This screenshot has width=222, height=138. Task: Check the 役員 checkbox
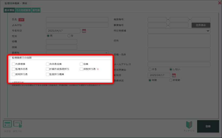(81, 64)
